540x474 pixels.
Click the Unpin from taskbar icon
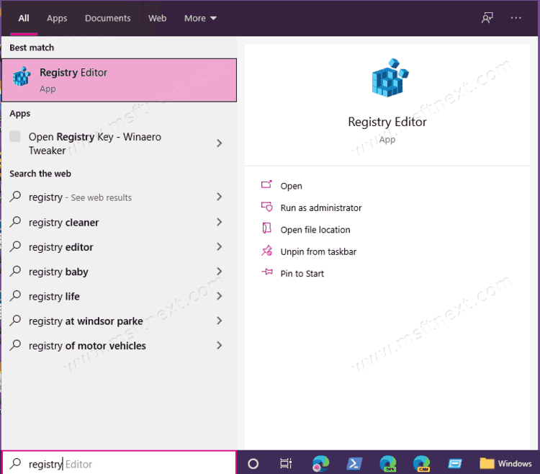266,251
